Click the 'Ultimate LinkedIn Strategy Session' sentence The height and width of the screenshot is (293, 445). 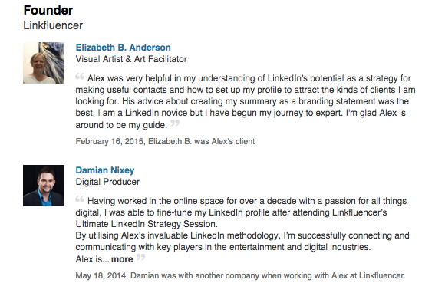point(147,224)
